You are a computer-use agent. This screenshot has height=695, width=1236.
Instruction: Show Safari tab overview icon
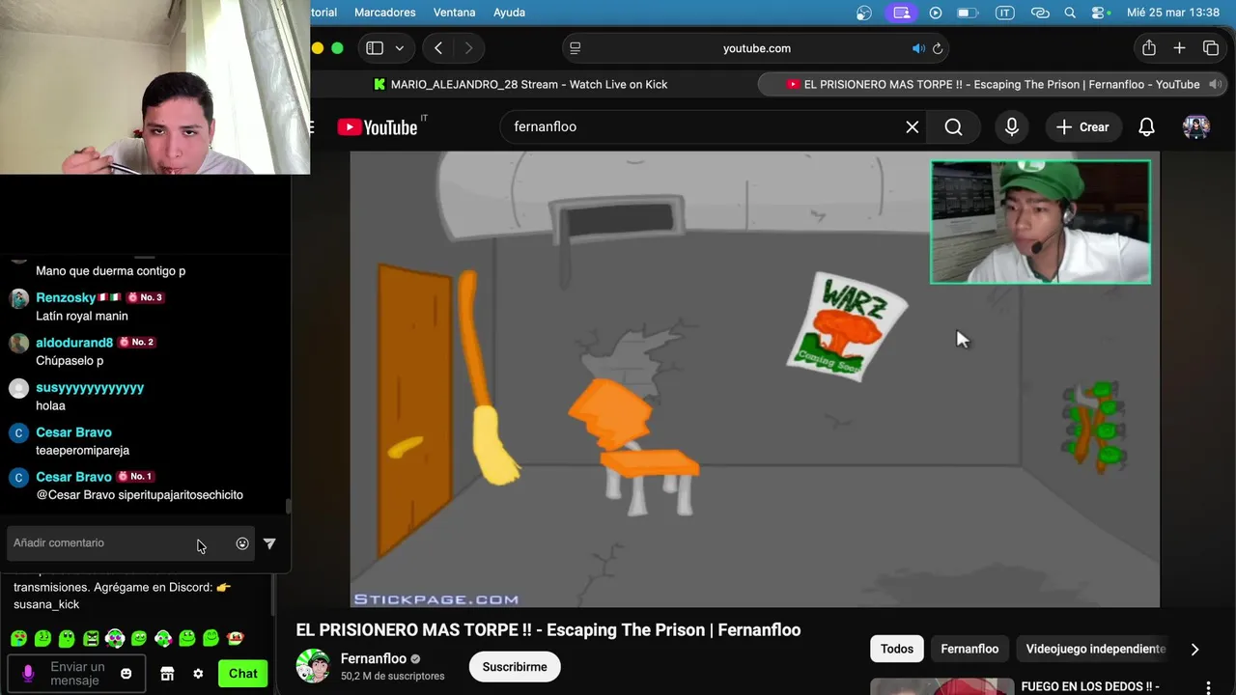(x=1211, y=48)
